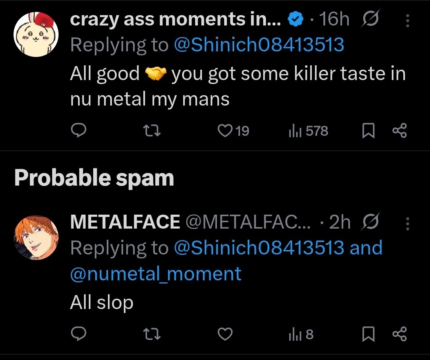Like METALFACE's All slop tweet
The height and width of the screenshot is (360, 430).
click(226, 335)
